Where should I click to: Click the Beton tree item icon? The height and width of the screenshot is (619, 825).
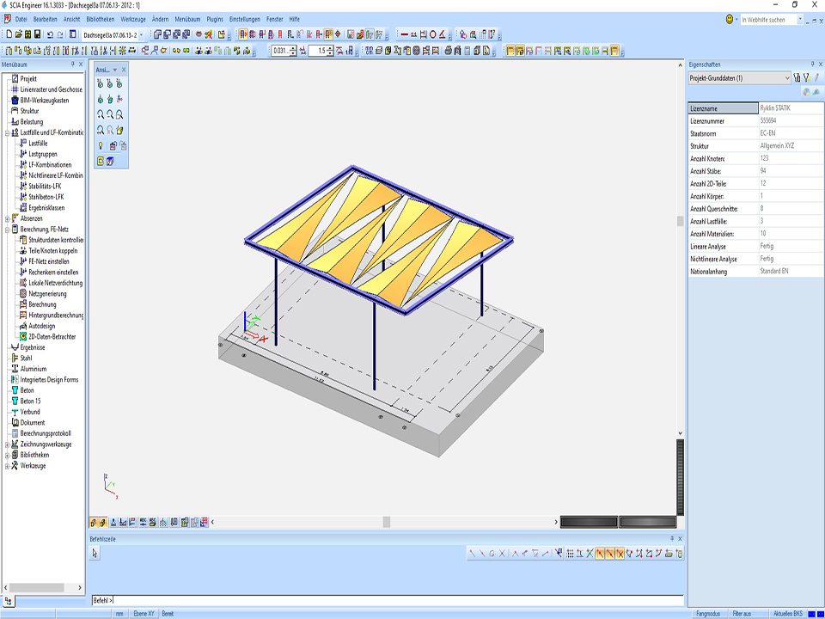15,390
